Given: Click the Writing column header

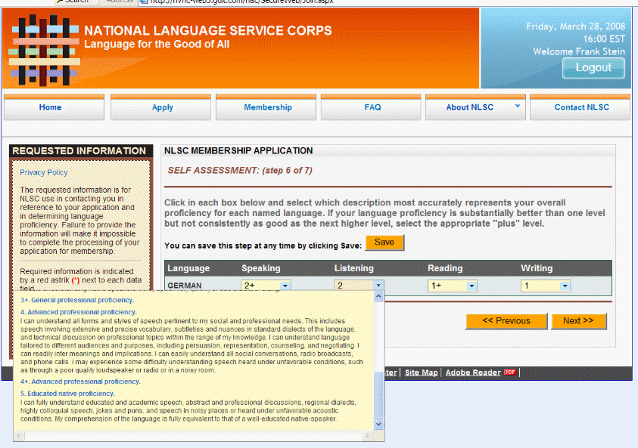Looking at the screenshot, I should [x=537, y=268].
